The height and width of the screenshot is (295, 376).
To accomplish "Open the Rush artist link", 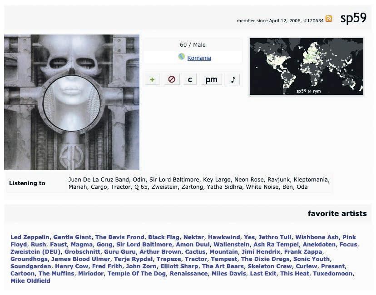I will click(x=38, y=245).
